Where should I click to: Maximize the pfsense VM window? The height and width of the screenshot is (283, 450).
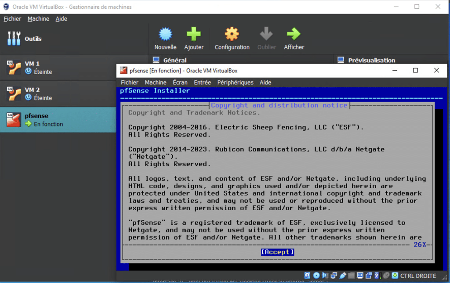point(415,71)
